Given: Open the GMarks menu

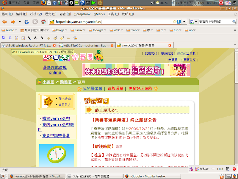Looking at the screenshot, I should coord(99,14).
